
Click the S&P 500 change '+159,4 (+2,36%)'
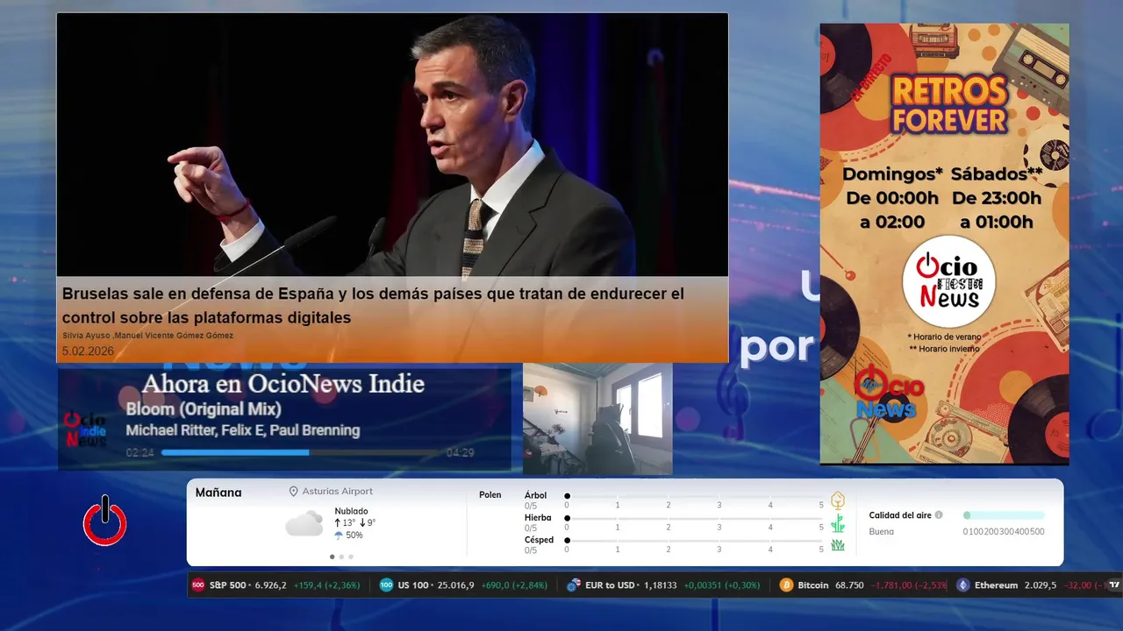pos(326,585)
